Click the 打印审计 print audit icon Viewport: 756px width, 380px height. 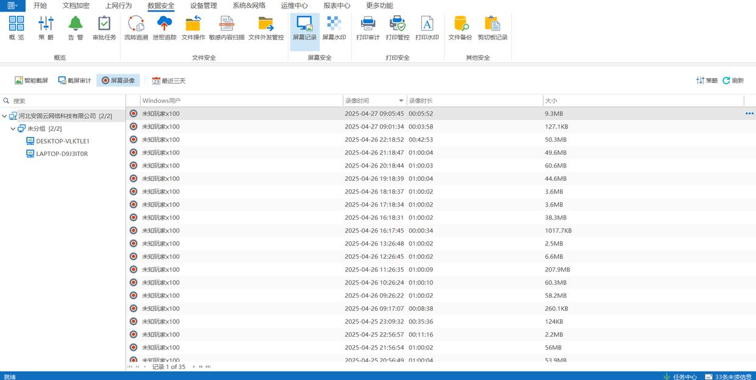pyautogui.click(x=368, y=28)
